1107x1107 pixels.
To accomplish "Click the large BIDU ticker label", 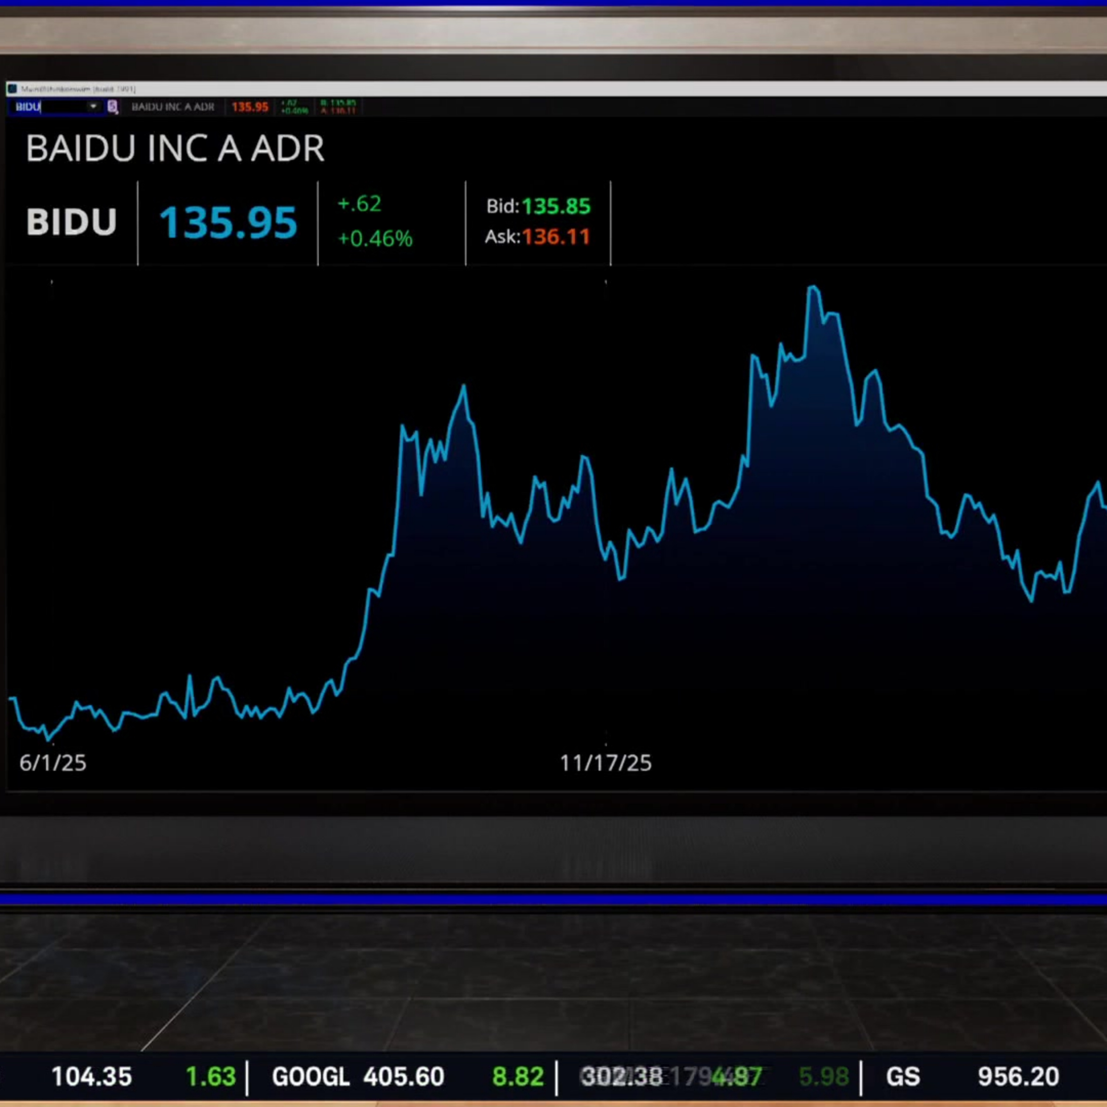I will click(x=72, y=222).
